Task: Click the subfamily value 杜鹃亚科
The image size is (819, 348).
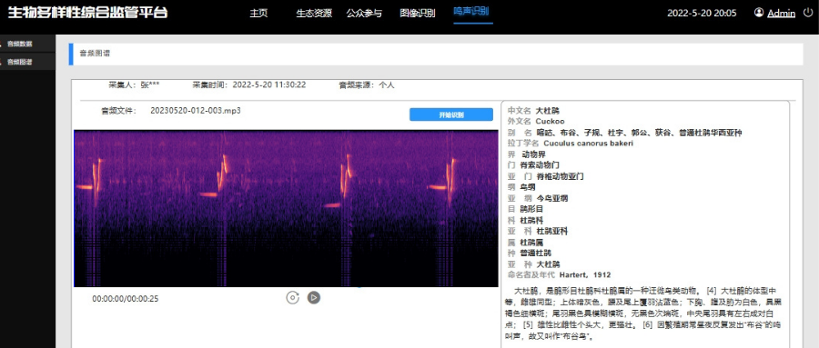Action: pyautogui.click(x=552, y=231)
